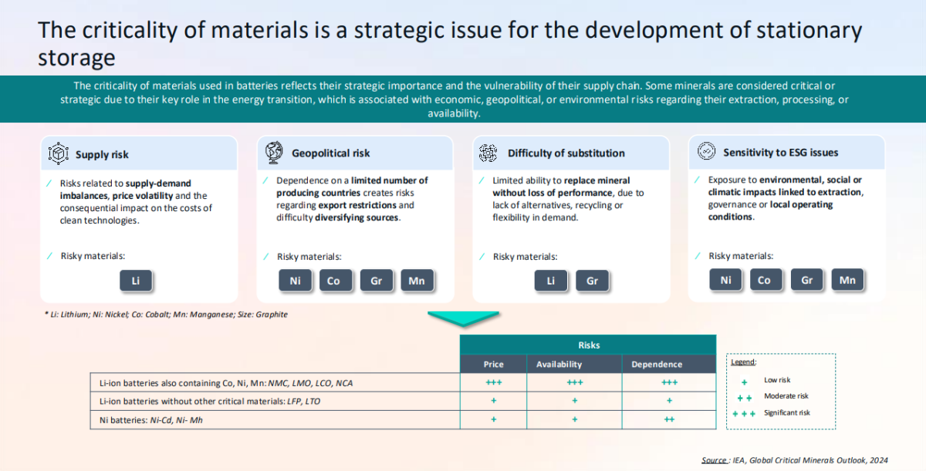Click the Price column header
The width and height of the screenshot is (926, 471).
tap(493, 364)
